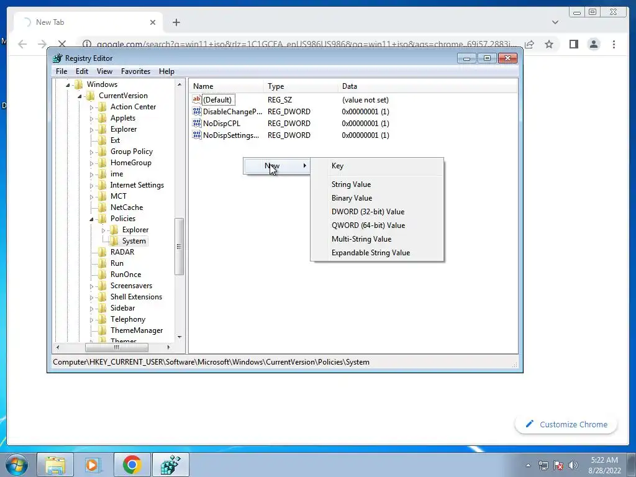The height and width of the screenshot is (477, 636).
Task: Click the Name column header
Action: click(x=226, y=86)
